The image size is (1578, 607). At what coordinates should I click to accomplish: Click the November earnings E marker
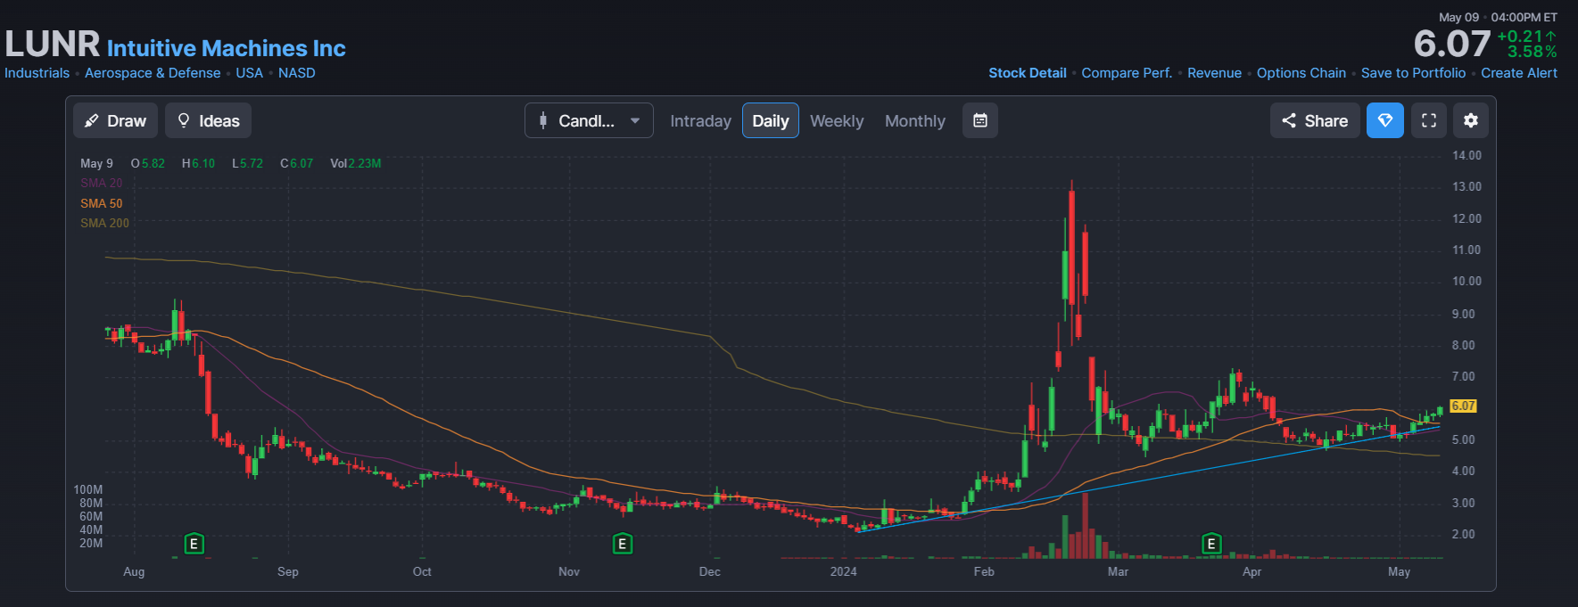623,544
